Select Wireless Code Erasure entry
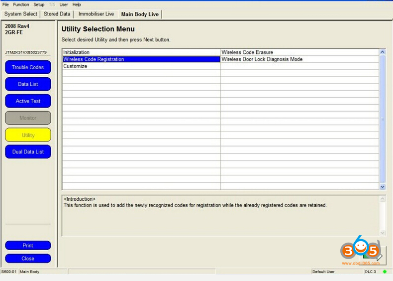The width and height of the screenshot is (393, 281). coord(300,52)
